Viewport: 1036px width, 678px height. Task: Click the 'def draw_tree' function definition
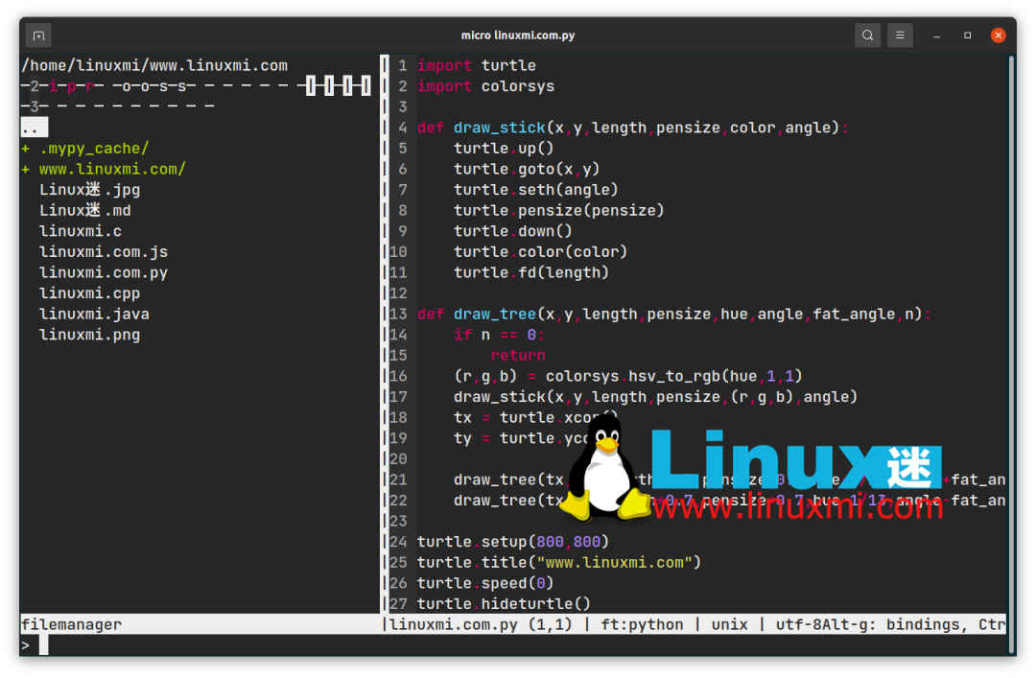(x=674, y=314)
